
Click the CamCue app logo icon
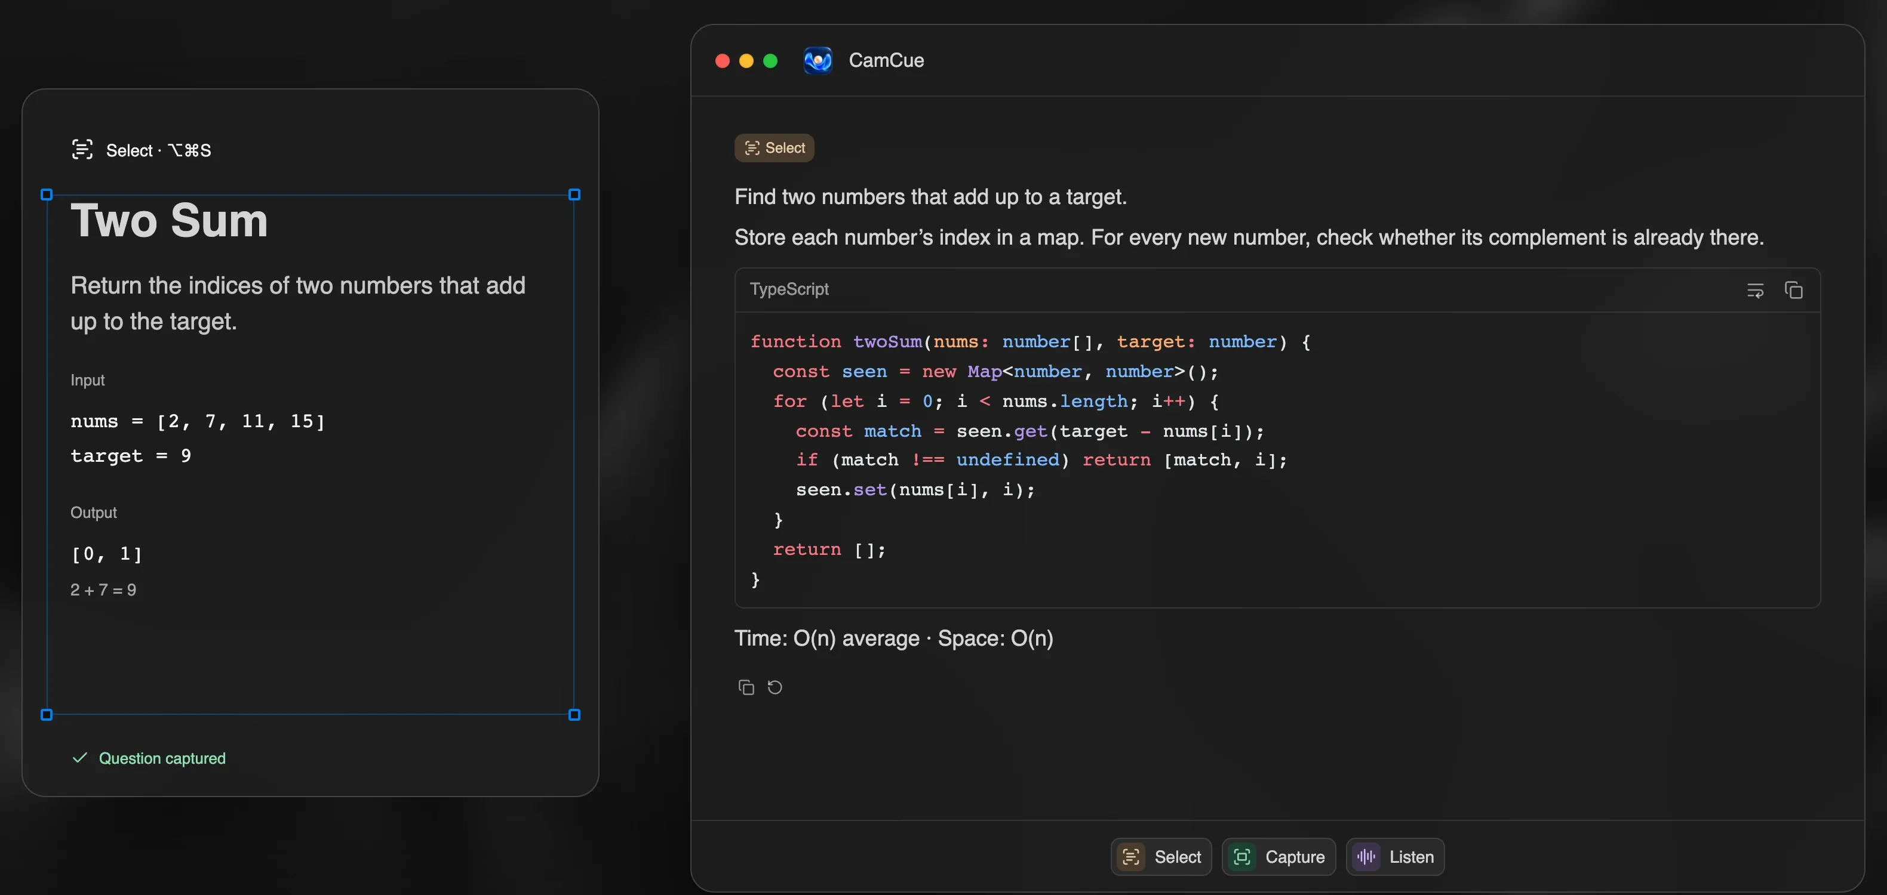tap(818, 60)
